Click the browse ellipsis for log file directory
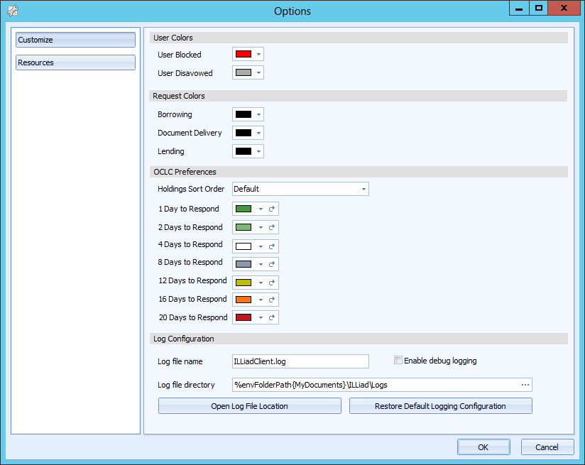The height and width of the screenshot is (465, 585). point(525,385)
